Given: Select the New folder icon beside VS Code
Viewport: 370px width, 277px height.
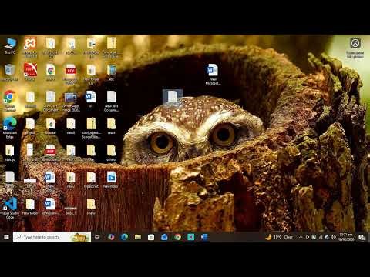Looking at the screenshot, I should click(x=30, y=206).
